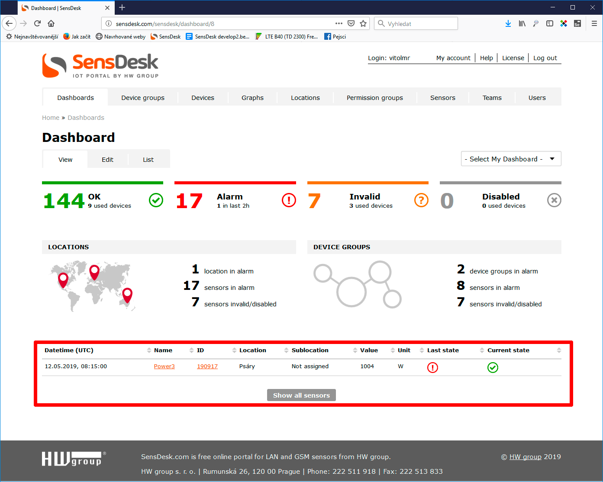The image size is (603, 482).
Task: Open the Dashboards menu tab
Action: pos(75,97)
